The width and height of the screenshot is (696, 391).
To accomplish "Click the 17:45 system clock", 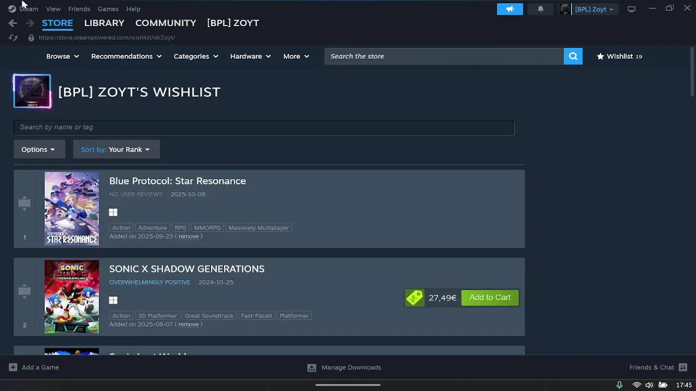I will (x=684, y=385).
